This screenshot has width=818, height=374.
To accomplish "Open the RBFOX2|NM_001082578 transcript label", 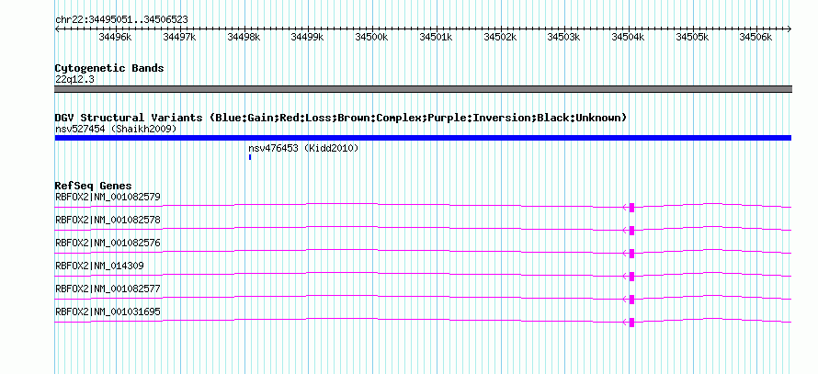I will (108, 221).
